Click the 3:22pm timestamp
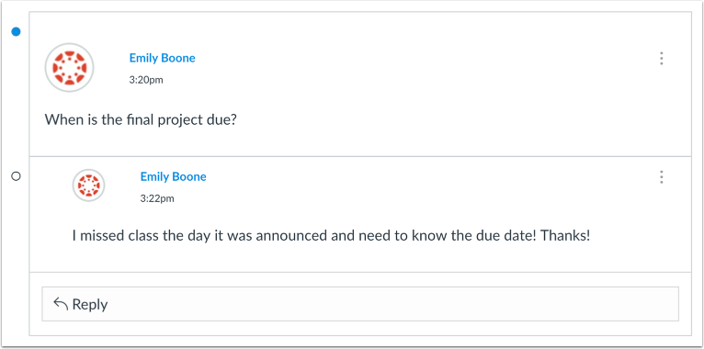 tap(157, 198)
